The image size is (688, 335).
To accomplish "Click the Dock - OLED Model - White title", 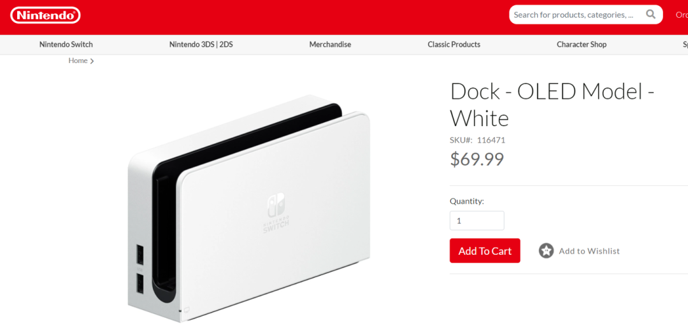I will (552, 104).
